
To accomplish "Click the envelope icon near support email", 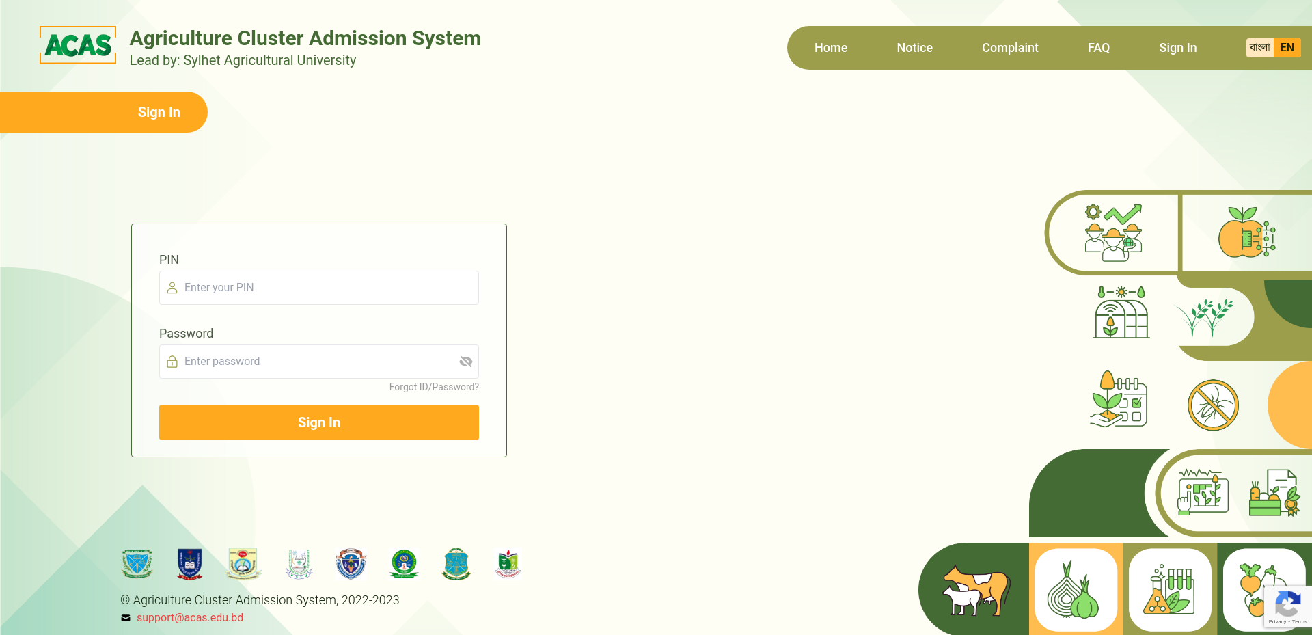I will [x=126, y=618].
